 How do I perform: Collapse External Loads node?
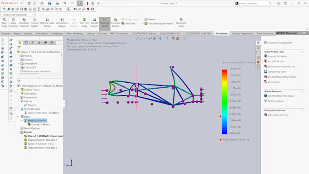pyautogui.click(x=18, y=109)
